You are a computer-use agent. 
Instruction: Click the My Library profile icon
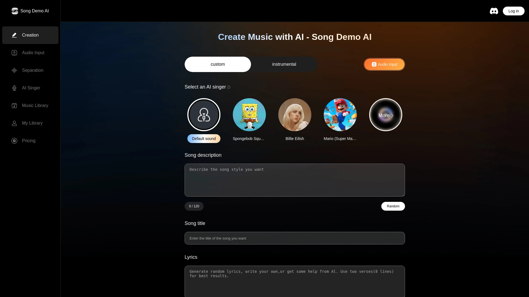coord(15,123)
